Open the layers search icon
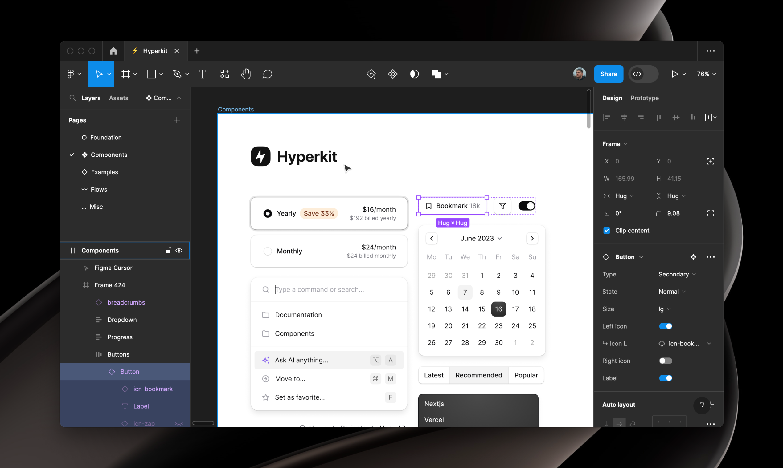Viewport: 783px width, 468px height. pyautogui.click(x=72, y=98)
